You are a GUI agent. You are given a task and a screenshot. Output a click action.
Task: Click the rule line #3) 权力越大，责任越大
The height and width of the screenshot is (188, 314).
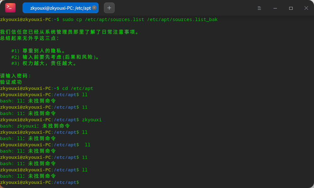pos(41,63)
